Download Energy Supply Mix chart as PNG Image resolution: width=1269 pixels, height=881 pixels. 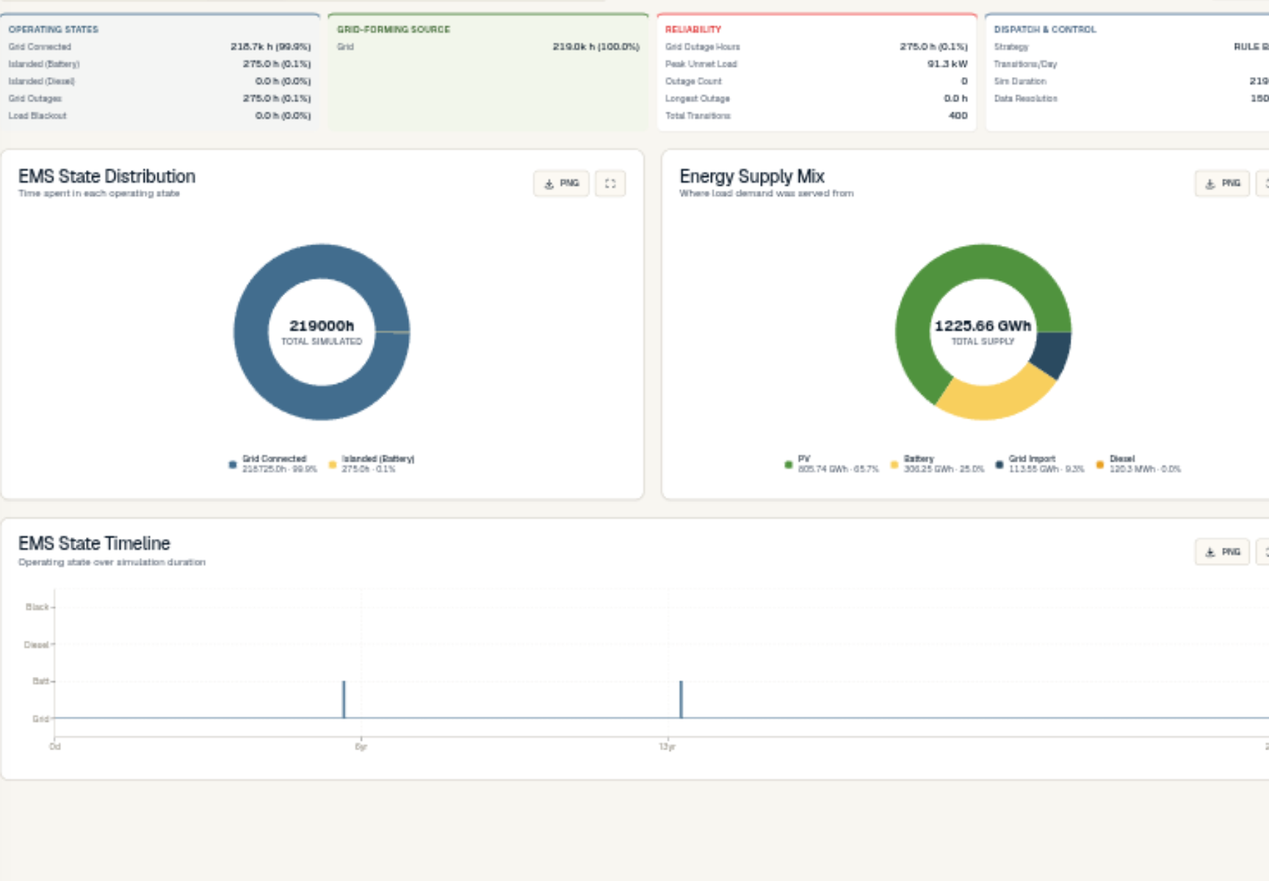[1222, 184]
